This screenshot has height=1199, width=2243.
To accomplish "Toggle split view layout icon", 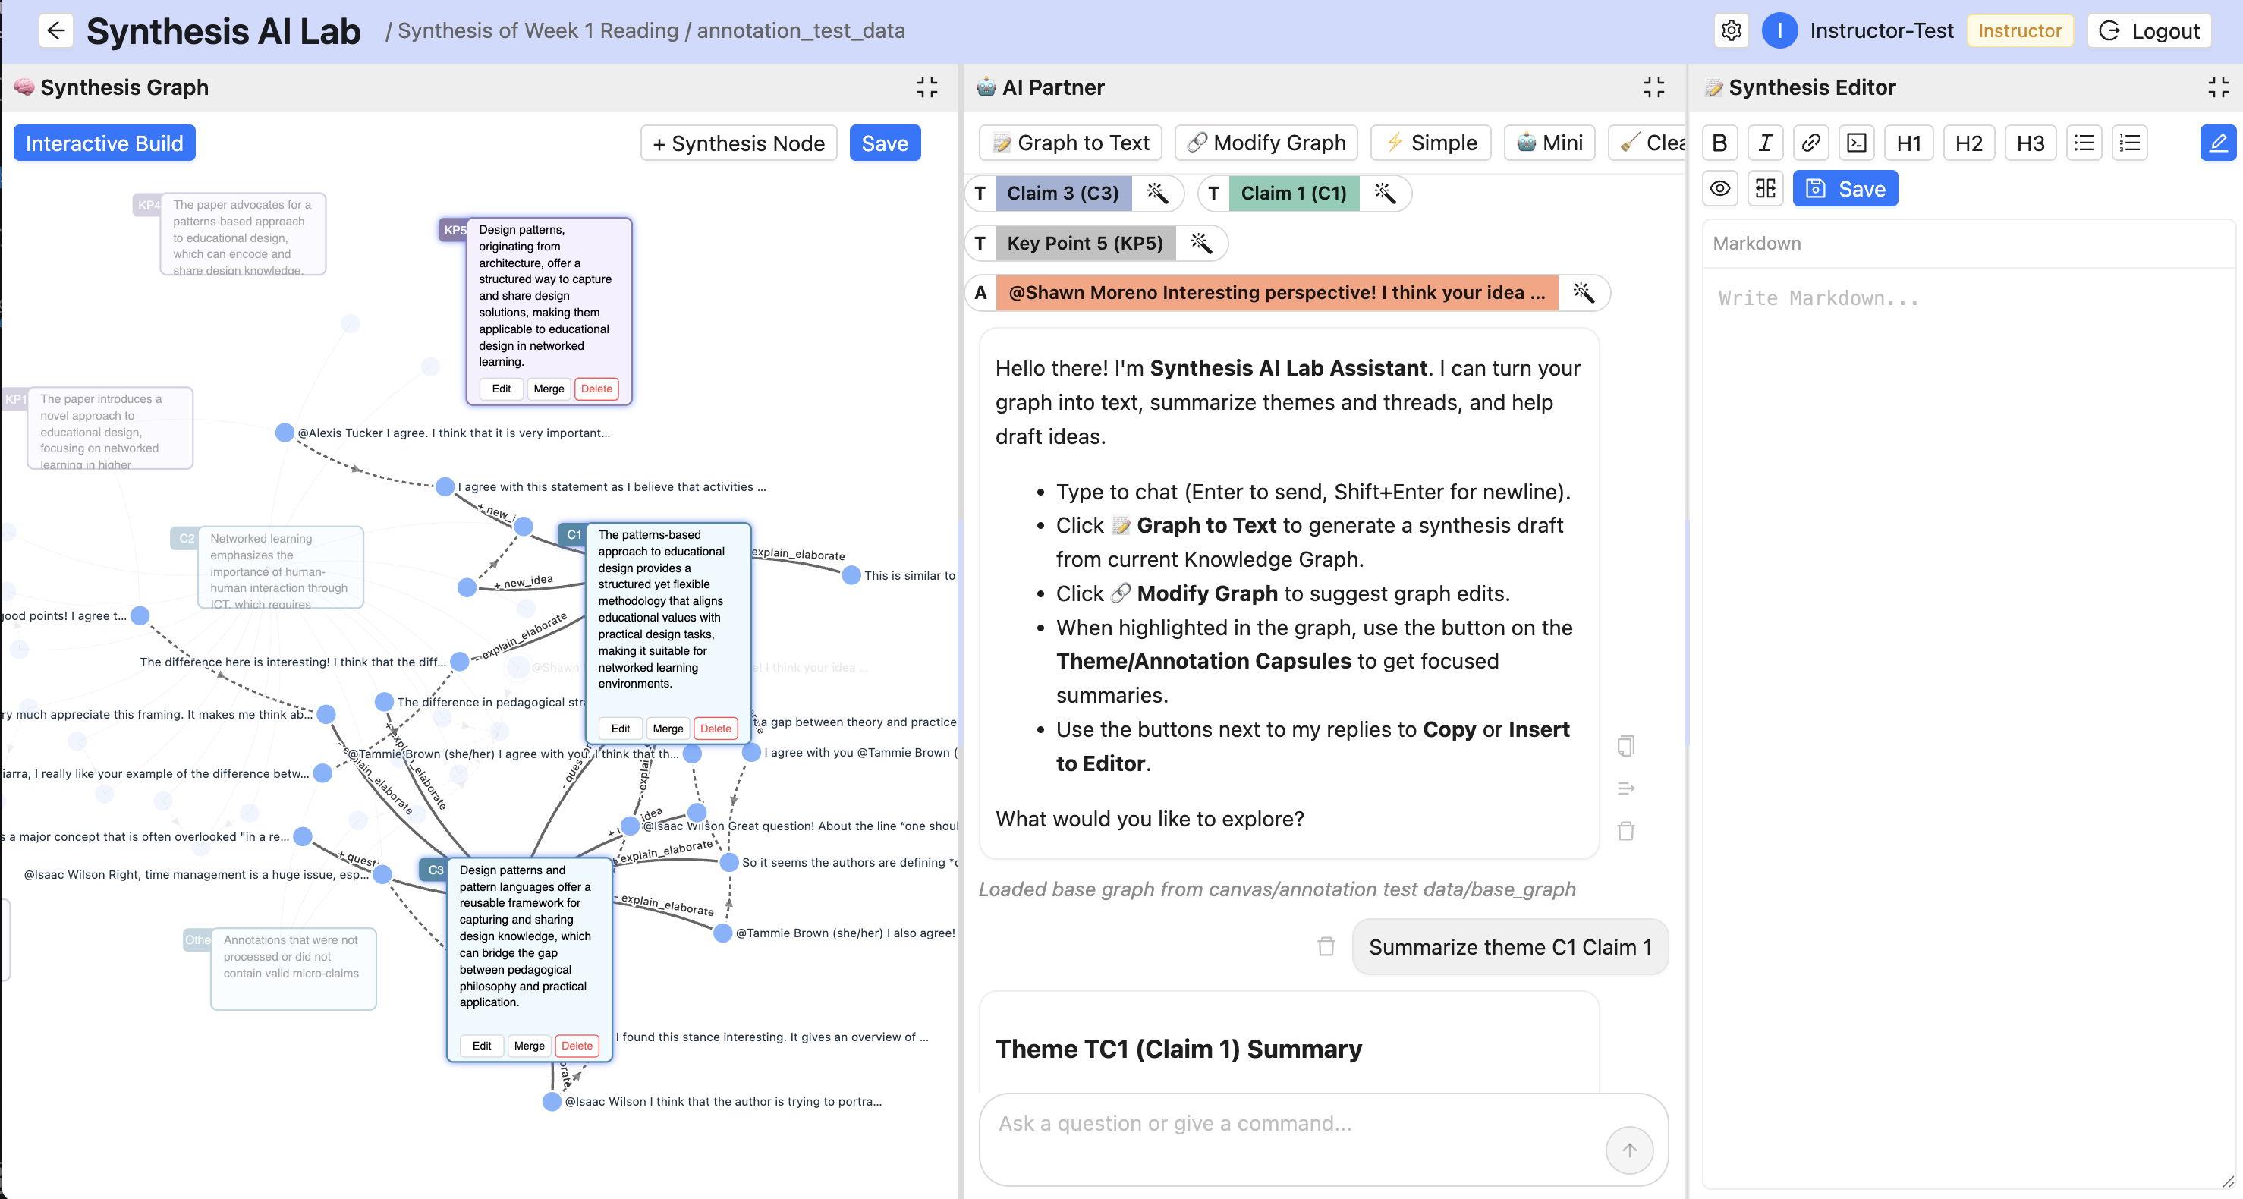I will pos(1765,189).
